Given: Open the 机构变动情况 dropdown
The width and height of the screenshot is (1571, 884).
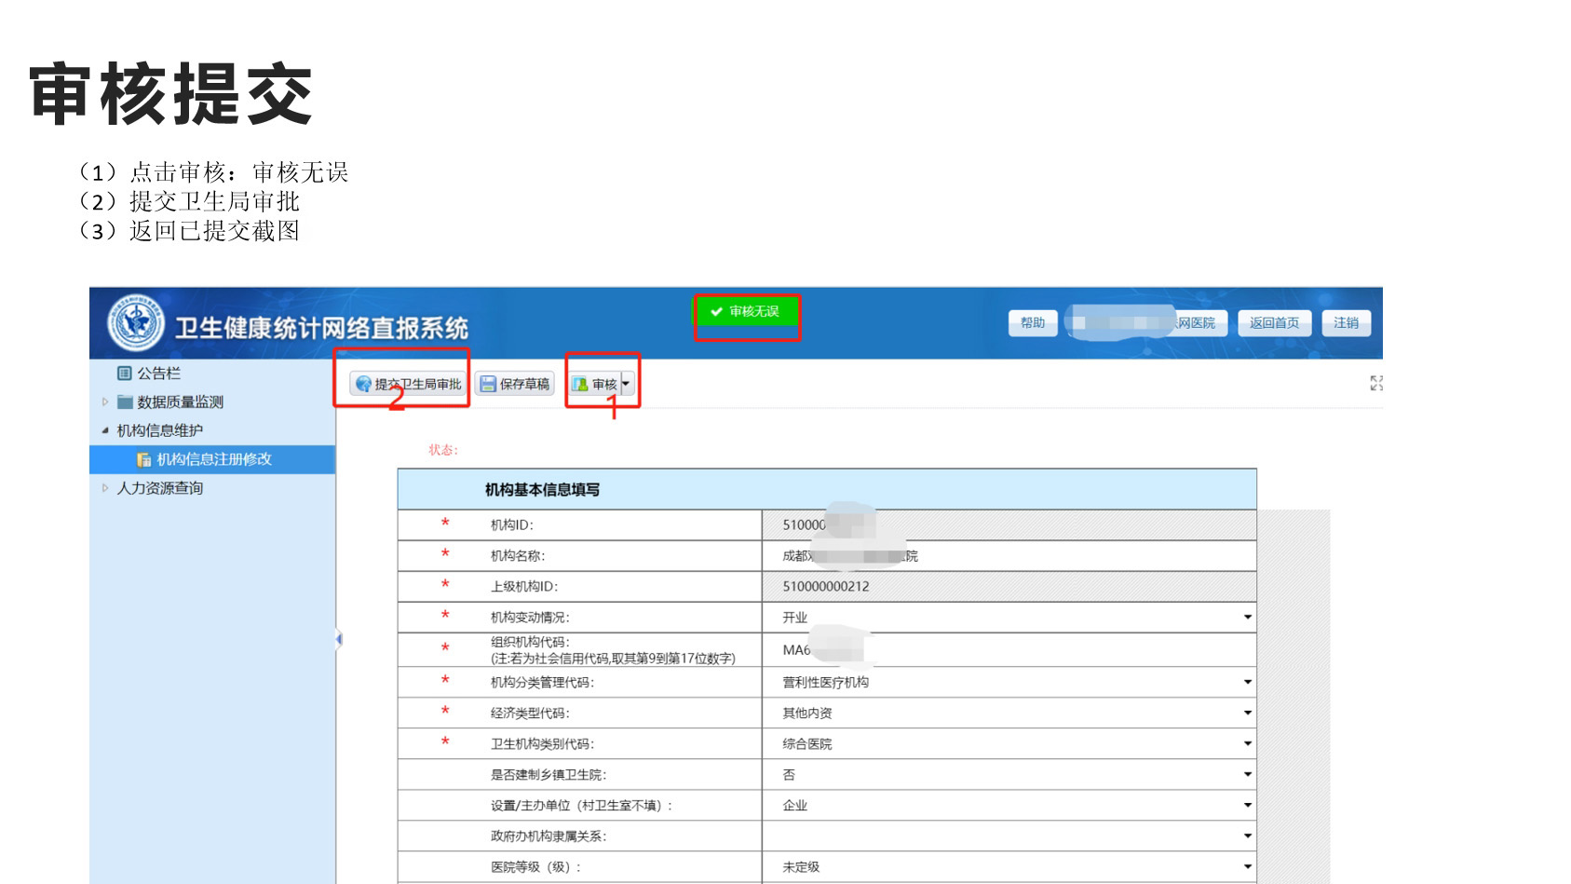Looking at the screenshot, I should tap(1247, 618).
